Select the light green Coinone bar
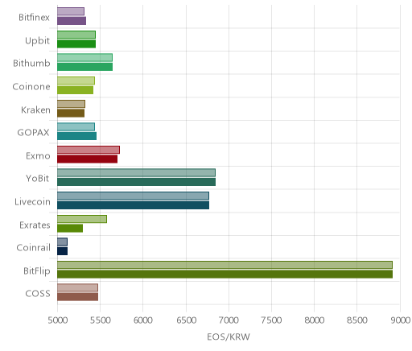 pos(76,81)
